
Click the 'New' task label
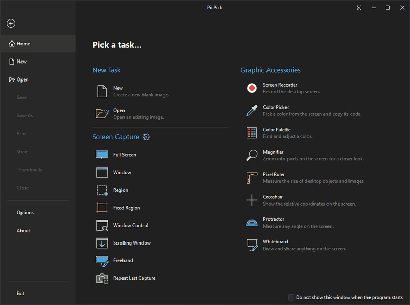118,88
